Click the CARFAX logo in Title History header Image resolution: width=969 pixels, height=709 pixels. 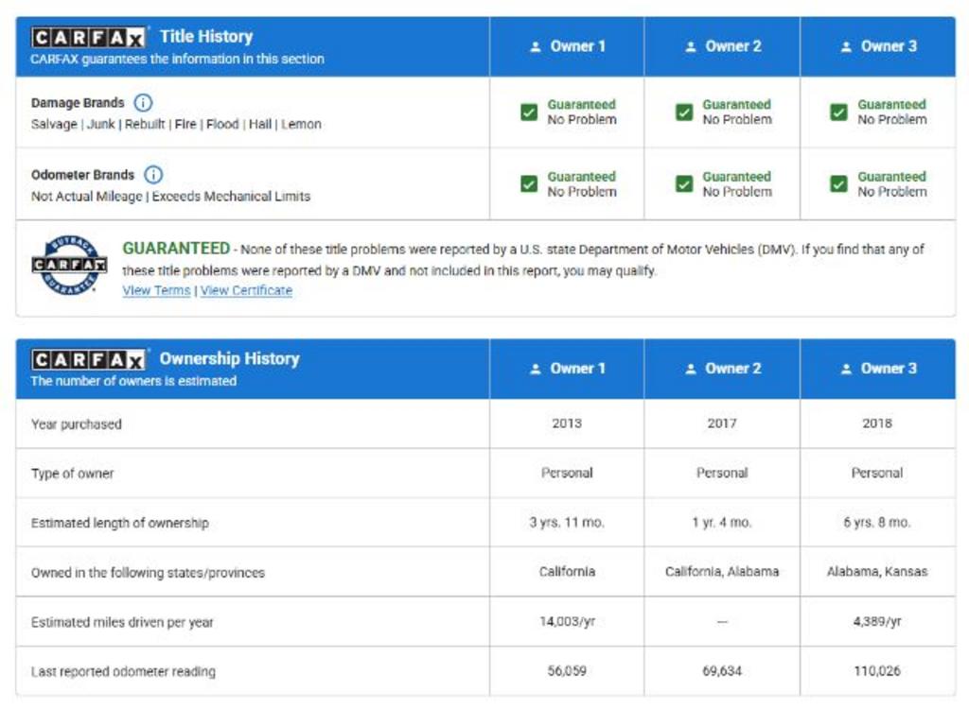click(88, 38)
